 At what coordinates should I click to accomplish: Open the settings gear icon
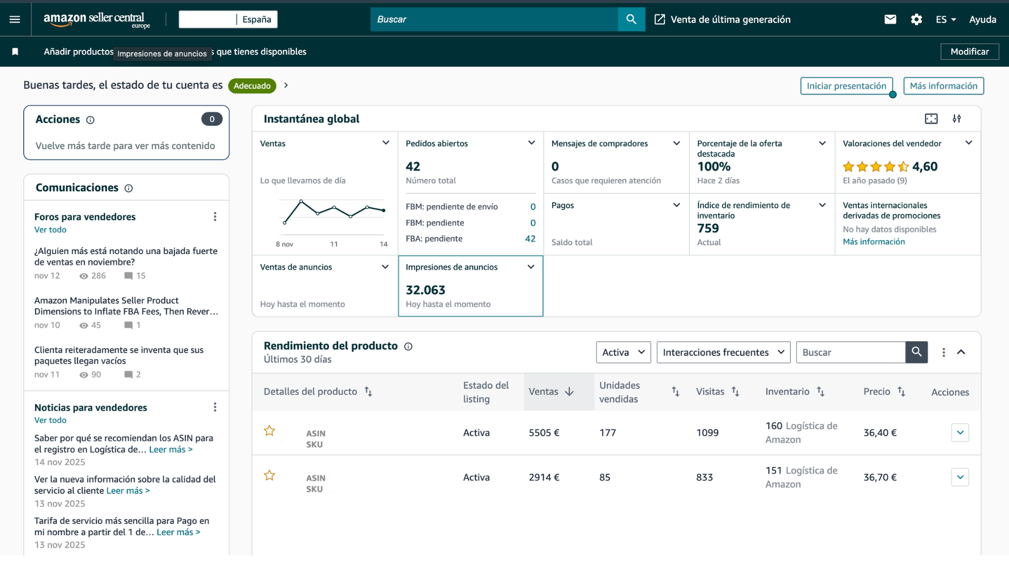point(917,19)
